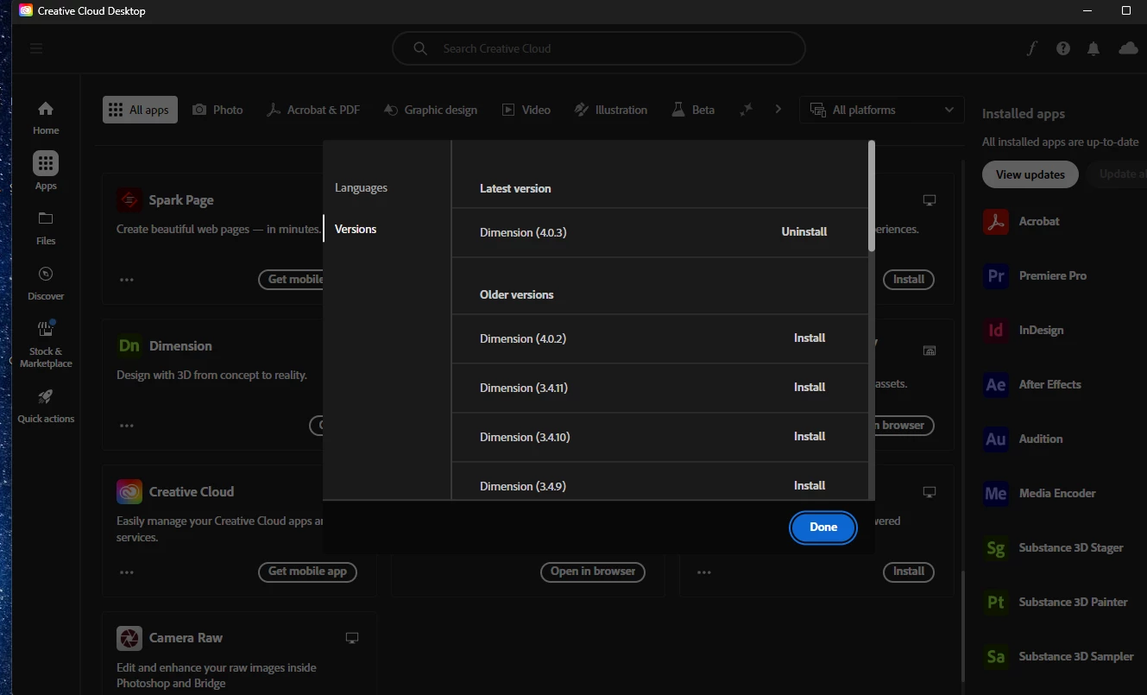
Task: Show more categories with the right chevron
Action: tap(778, 110)
